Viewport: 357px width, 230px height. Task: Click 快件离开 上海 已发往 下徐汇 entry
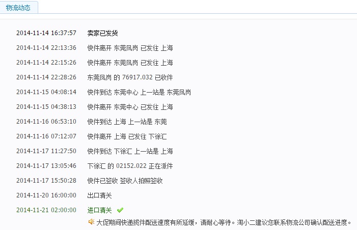(x=127, y=137)
